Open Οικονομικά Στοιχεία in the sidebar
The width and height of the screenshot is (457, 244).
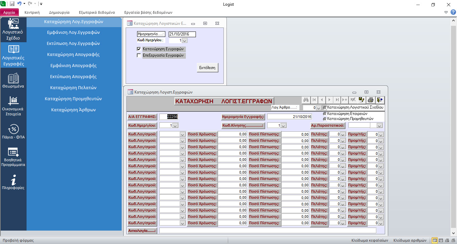[x=13, y=106]
